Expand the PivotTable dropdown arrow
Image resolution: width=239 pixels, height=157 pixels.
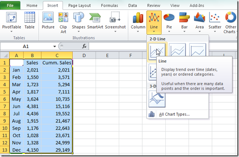(11, 32)
